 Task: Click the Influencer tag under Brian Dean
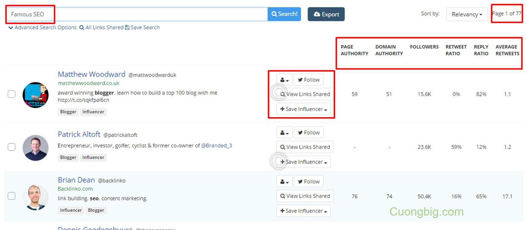[x=71, y=210]
